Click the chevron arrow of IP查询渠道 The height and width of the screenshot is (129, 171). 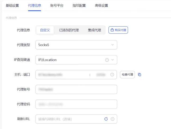tap(113, 60)
